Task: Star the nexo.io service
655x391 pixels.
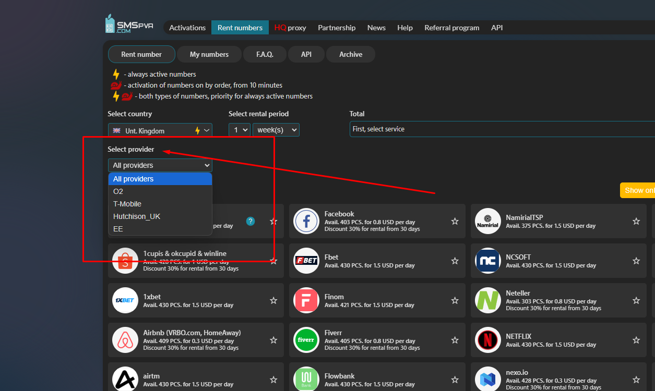Action: pyautogui.click(x=636, y=380)
